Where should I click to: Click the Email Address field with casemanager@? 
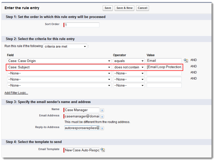tap(82, 116)
